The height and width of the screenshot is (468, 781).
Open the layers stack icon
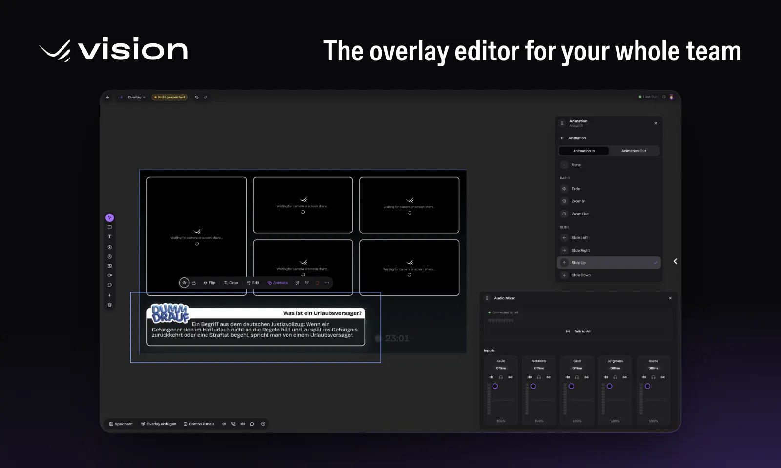click(x=109, y=305)
